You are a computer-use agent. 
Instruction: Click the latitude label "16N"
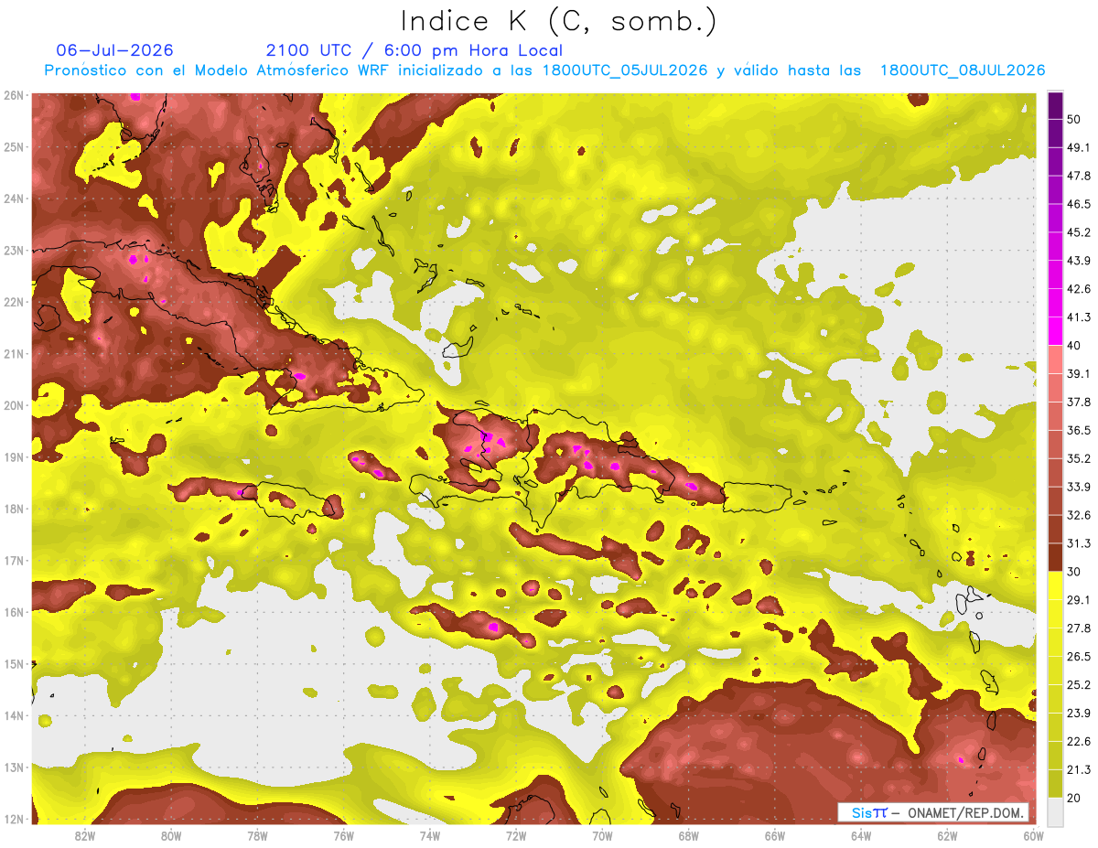tap(14, 612)
